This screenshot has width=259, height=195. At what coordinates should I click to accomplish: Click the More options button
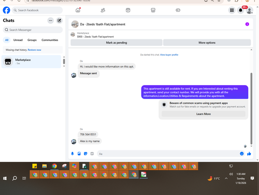pos(207,43)
